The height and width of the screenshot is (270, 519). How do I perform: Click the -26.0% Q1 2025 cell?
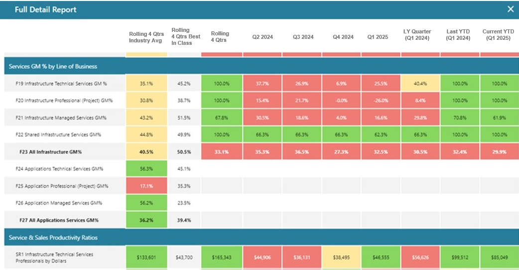coord(381,101)
